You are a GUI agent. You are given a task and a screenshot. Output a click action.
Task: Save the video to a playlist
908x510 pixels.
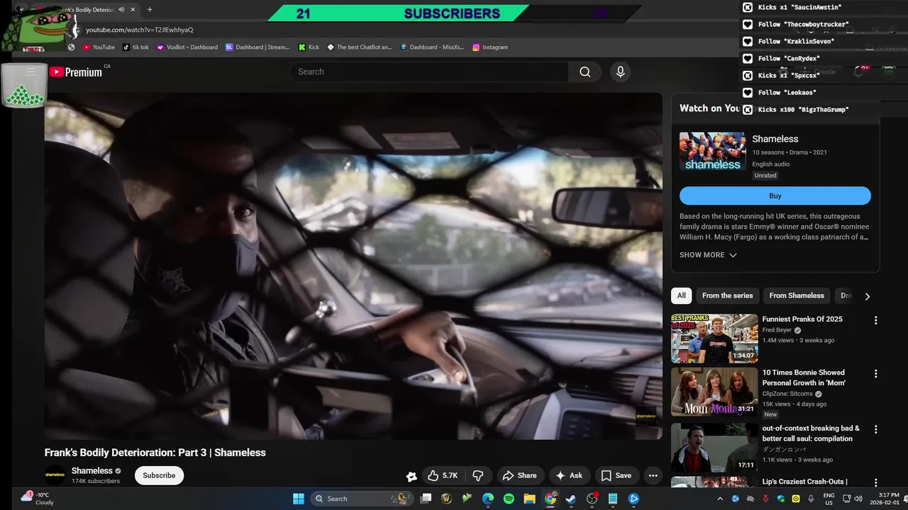click(616, 475)
